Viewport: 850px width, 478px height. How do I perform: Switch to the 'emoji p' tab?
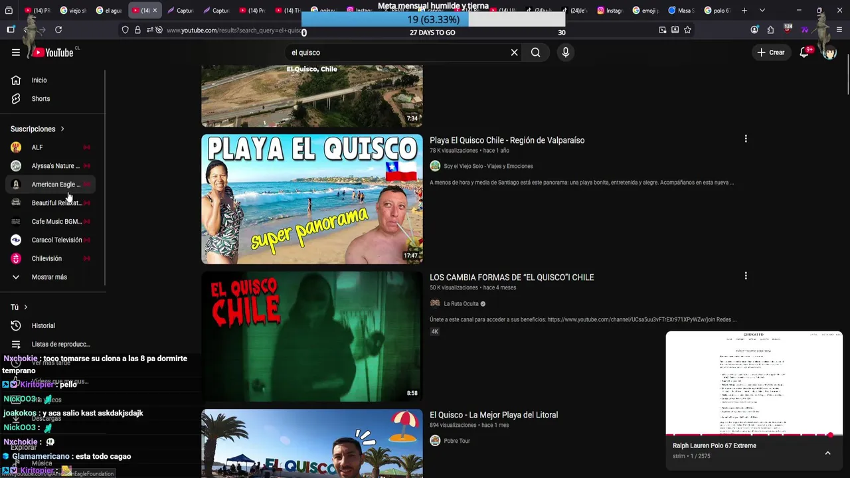point(645,11)
